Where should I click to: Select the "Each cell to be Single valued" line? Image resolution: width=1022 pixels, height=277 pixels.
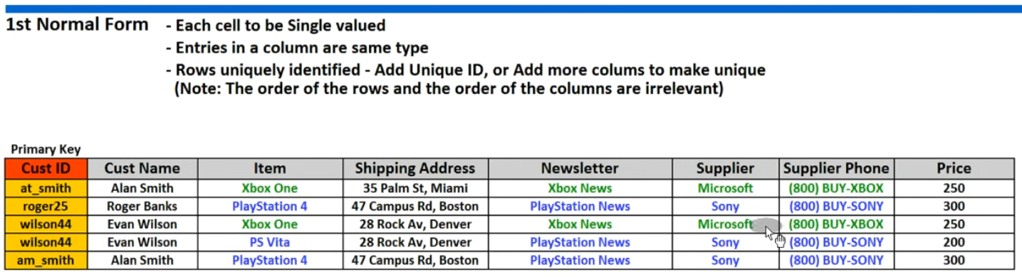pos(276,26)
